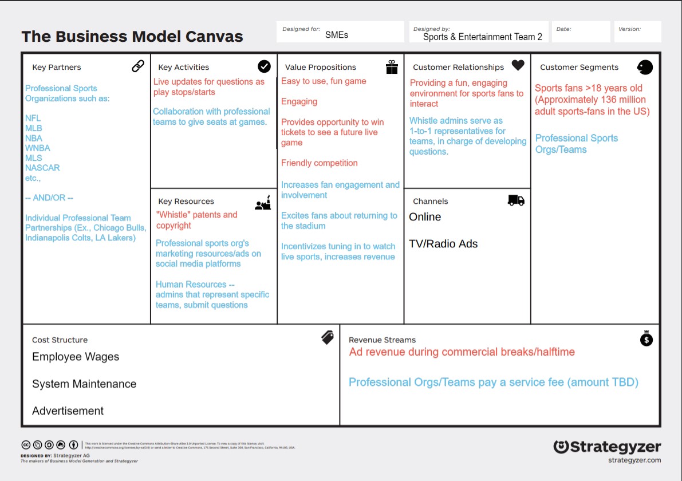Click "Live updates for questions" activity text

(209, 86)
